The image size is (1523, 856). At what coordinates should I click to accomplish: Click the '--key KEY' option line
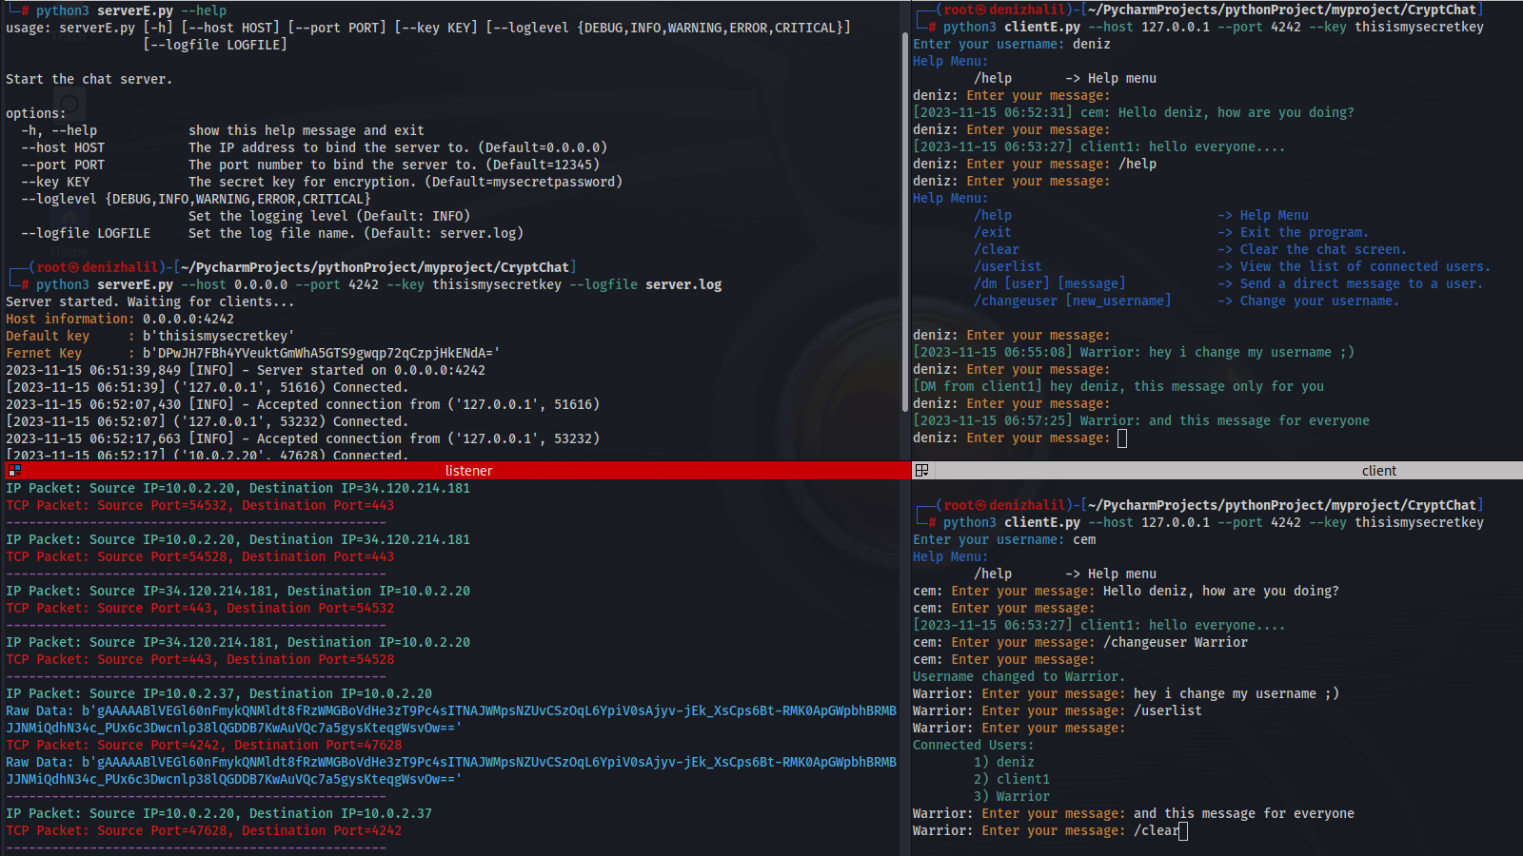click(322, 183)
